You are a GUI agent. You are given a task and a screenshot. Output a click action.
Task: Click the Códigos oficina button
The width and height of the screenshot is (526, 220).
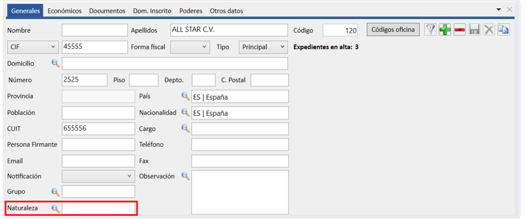[393, 30]
